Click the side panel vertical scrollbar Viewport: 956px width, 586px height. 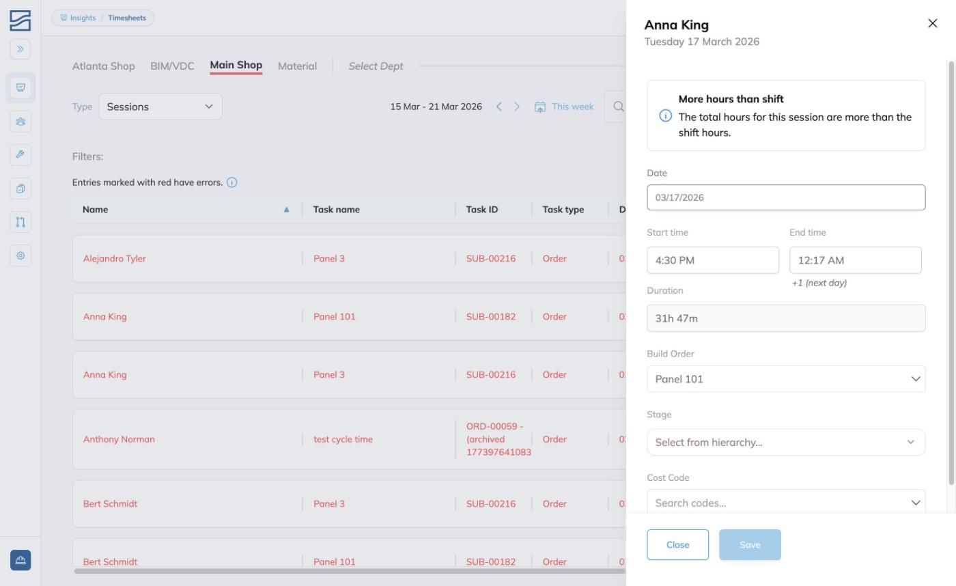point(951,273)
